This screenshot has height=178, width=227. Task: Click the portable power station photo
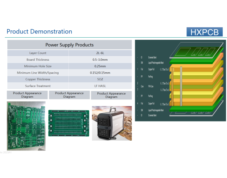(111, 123)
